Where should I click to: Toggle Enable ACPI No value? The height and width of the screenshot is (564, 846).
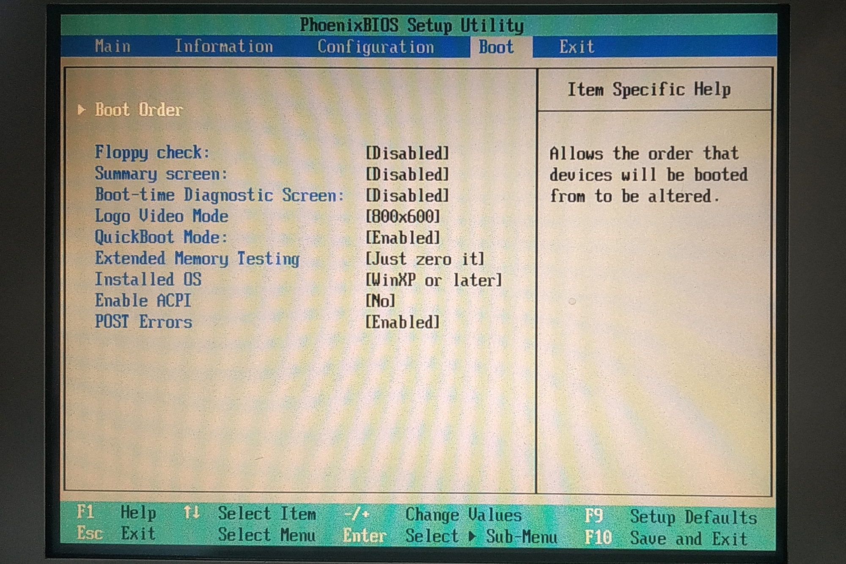tap(380, 301)
